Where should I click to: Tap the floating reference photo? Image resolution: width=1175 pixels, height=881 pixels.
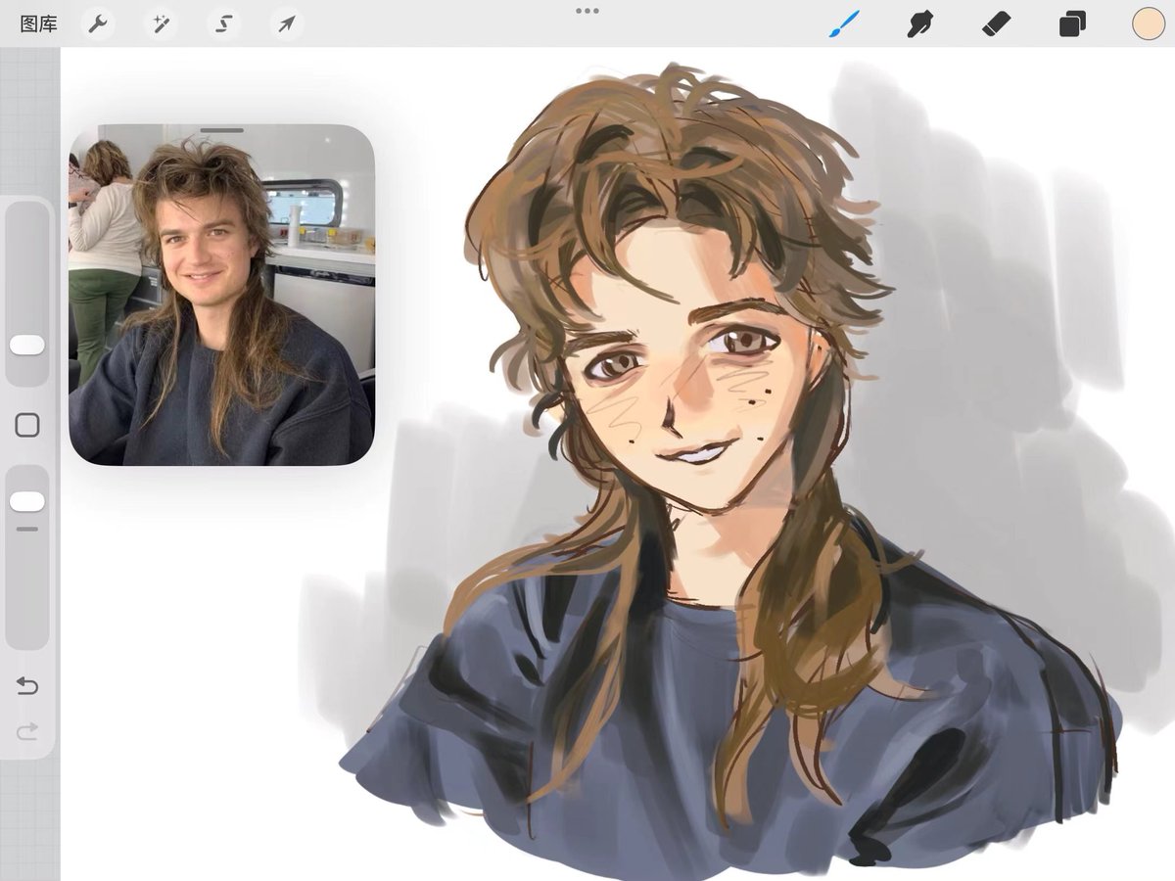(222, 295)
